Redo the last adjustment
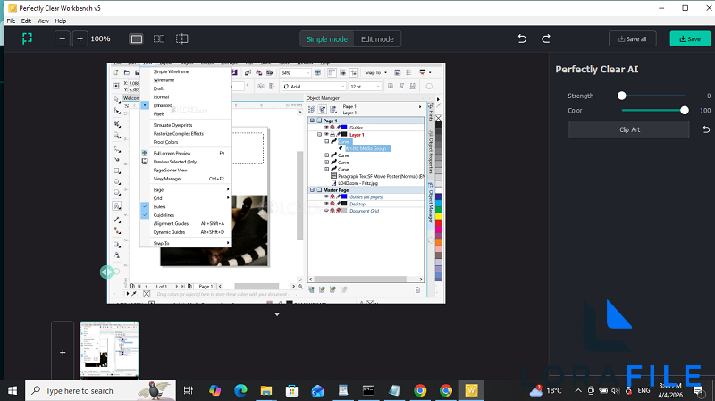This screenshot has width=715, height=401. [x=546, y=38]
